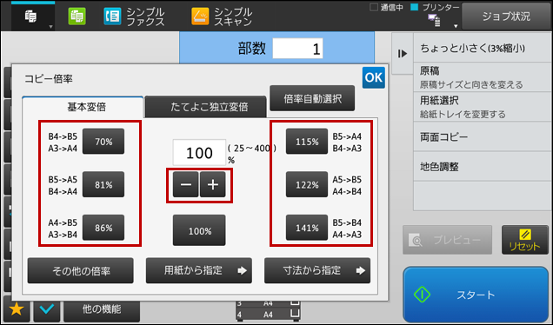Open 用紙選択 paper tray selection

pyautogui.click(x=483, y=107)
